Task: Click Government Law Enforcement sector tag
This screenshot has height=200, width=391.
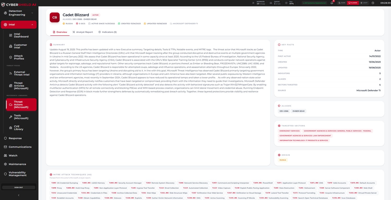Action: [x=305, y=136]
